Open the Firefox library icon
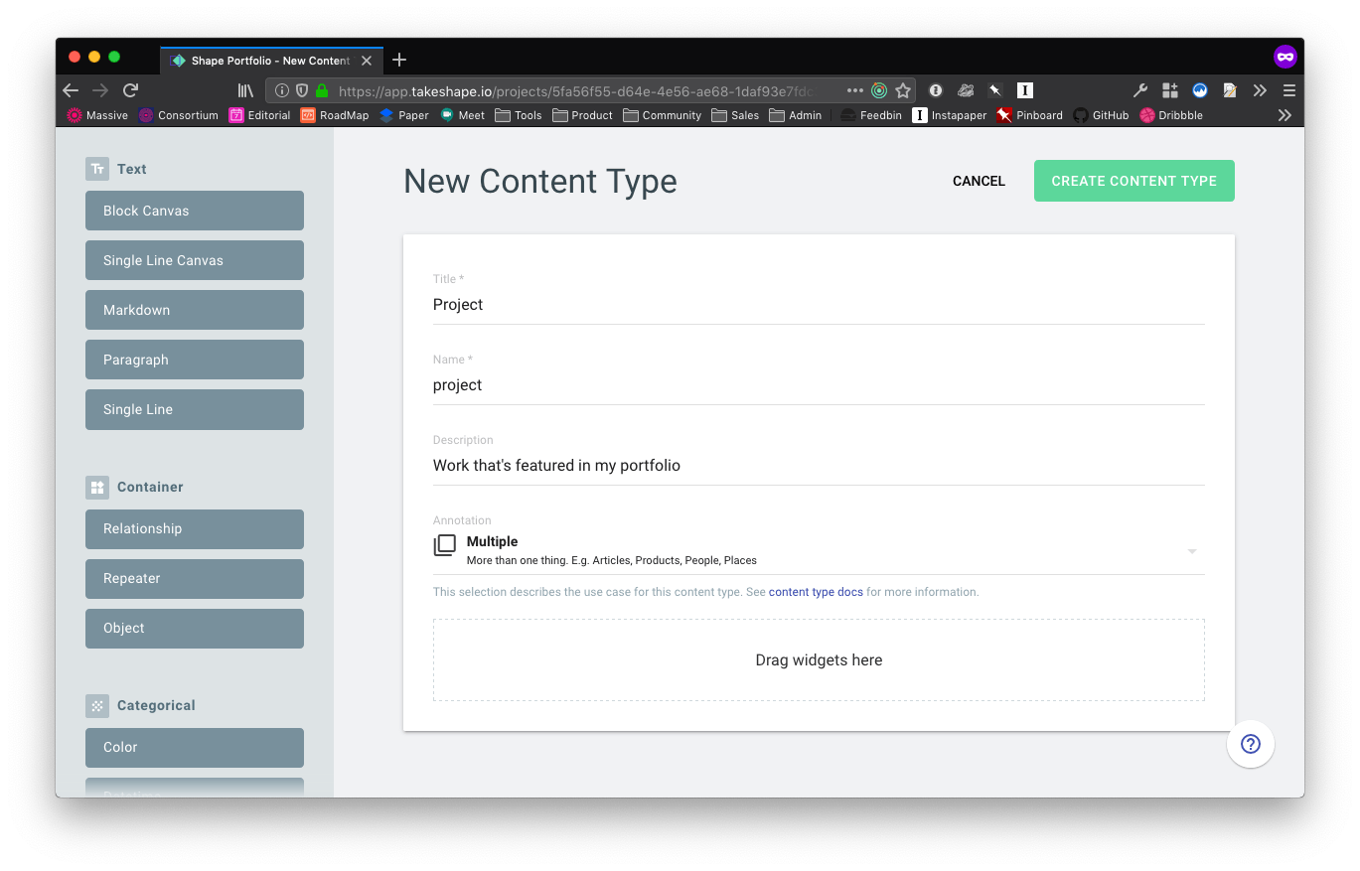The height and width of the screenshot is (871, 1360). (x=245, y=90)
